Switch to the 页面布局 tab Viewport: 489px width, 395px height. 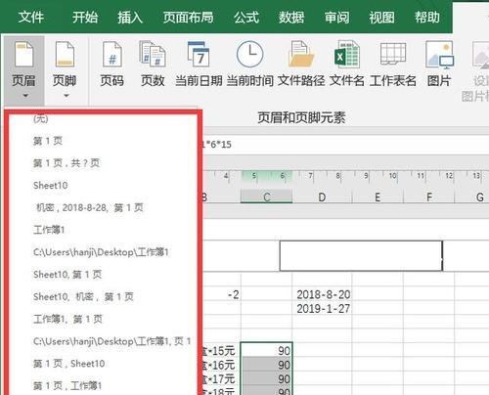[x=188, y=17]
